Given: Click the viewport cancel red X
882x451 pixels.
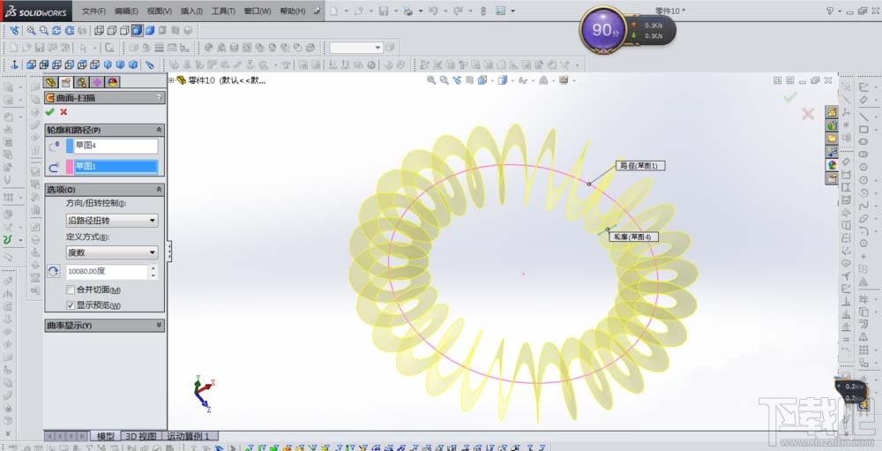Looking at the screenshot, I should coord(808,115).
